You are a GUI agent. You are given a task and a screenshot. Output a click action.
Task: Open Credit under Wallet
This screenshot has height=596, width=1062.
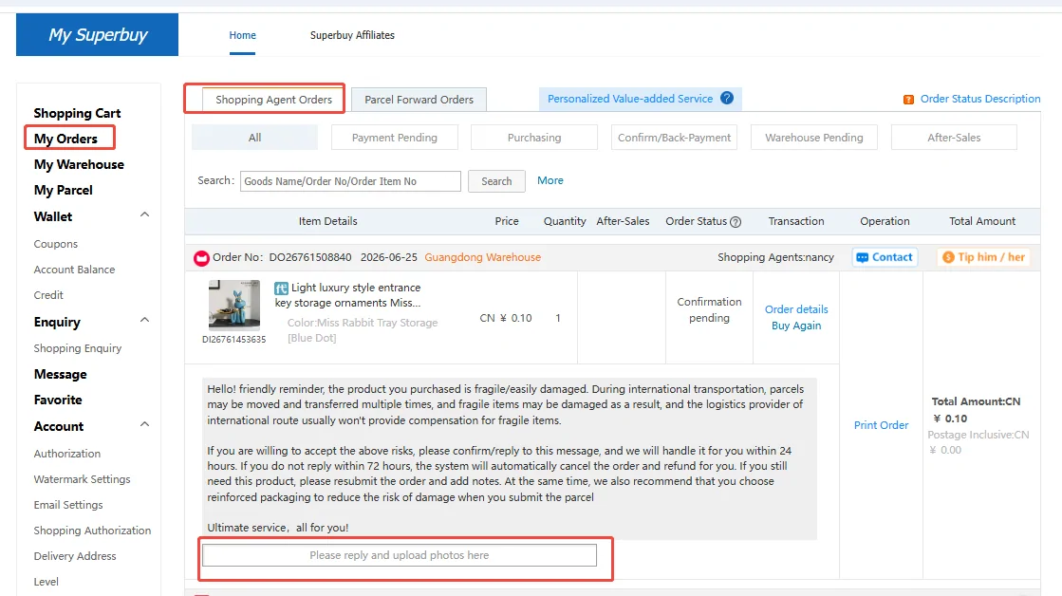pos(48,295)
